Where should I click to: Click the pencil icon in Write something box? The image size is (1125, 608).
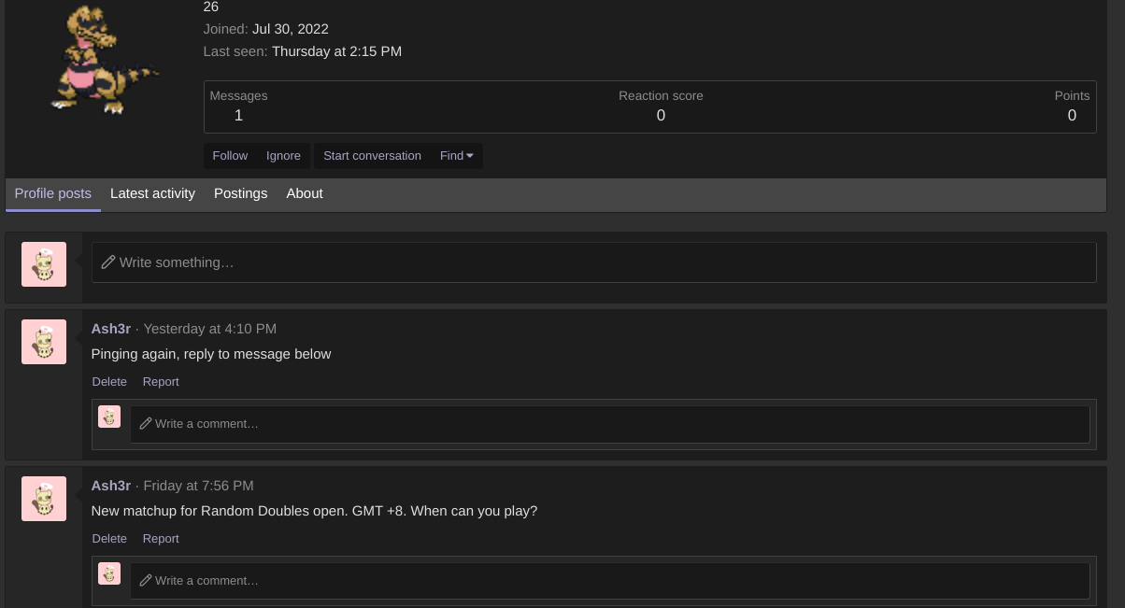pyautogui.click(x=108, y=262)
